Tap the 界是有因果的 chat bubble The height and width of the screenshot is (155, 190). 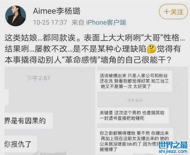29,121
